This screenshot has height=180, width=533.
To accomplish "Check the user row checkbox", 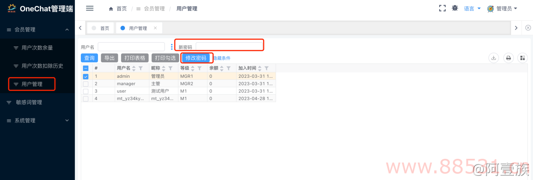I will pos(86,91).
